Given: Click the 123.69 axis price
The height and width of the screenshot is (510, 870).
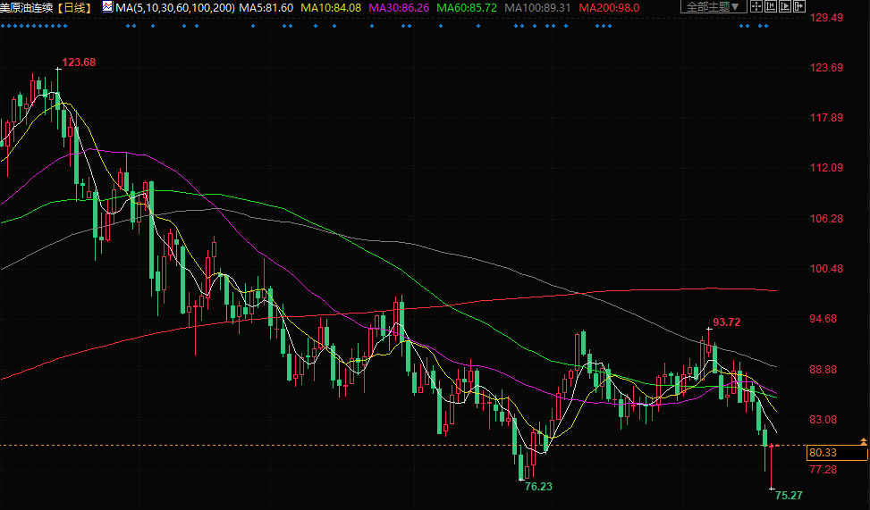Looking at the screenshot, I should click(x=826, y=68).
